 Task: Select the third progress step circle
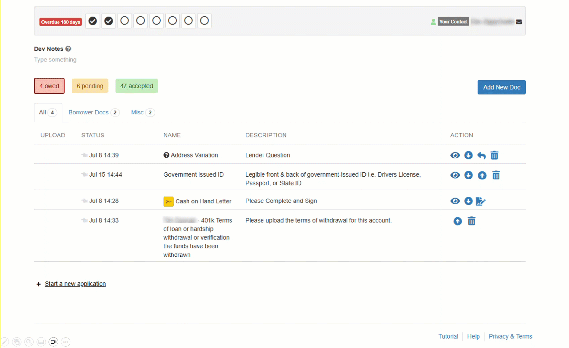tap(124, 21)
